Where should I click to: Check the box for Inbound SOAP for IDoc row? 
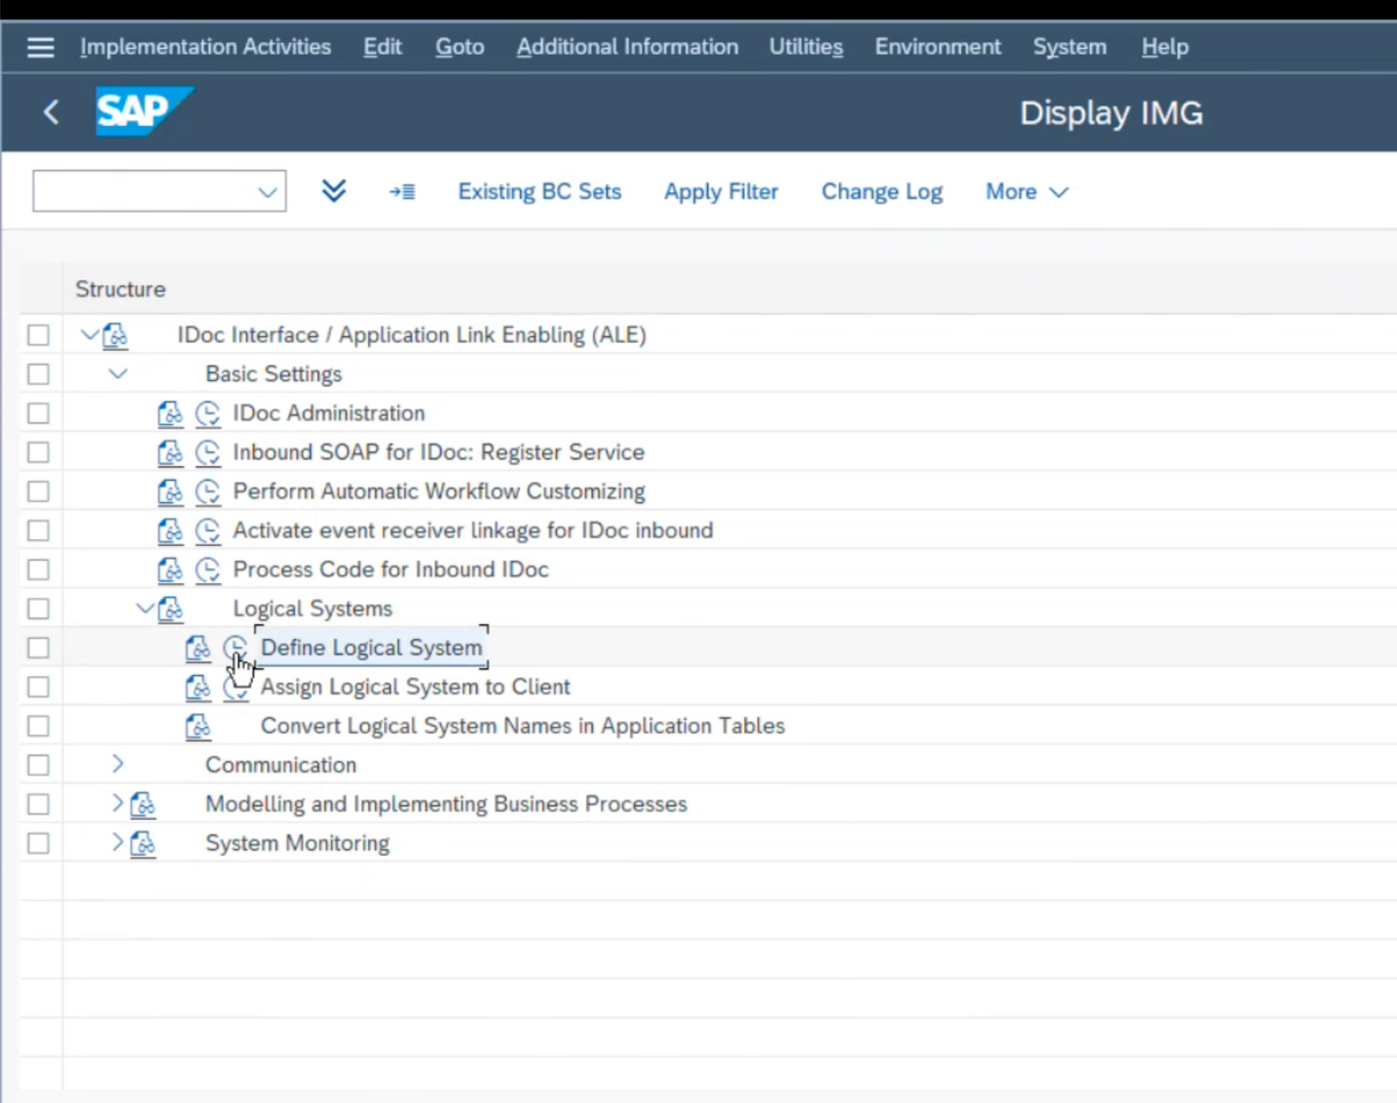coord(38,452)
